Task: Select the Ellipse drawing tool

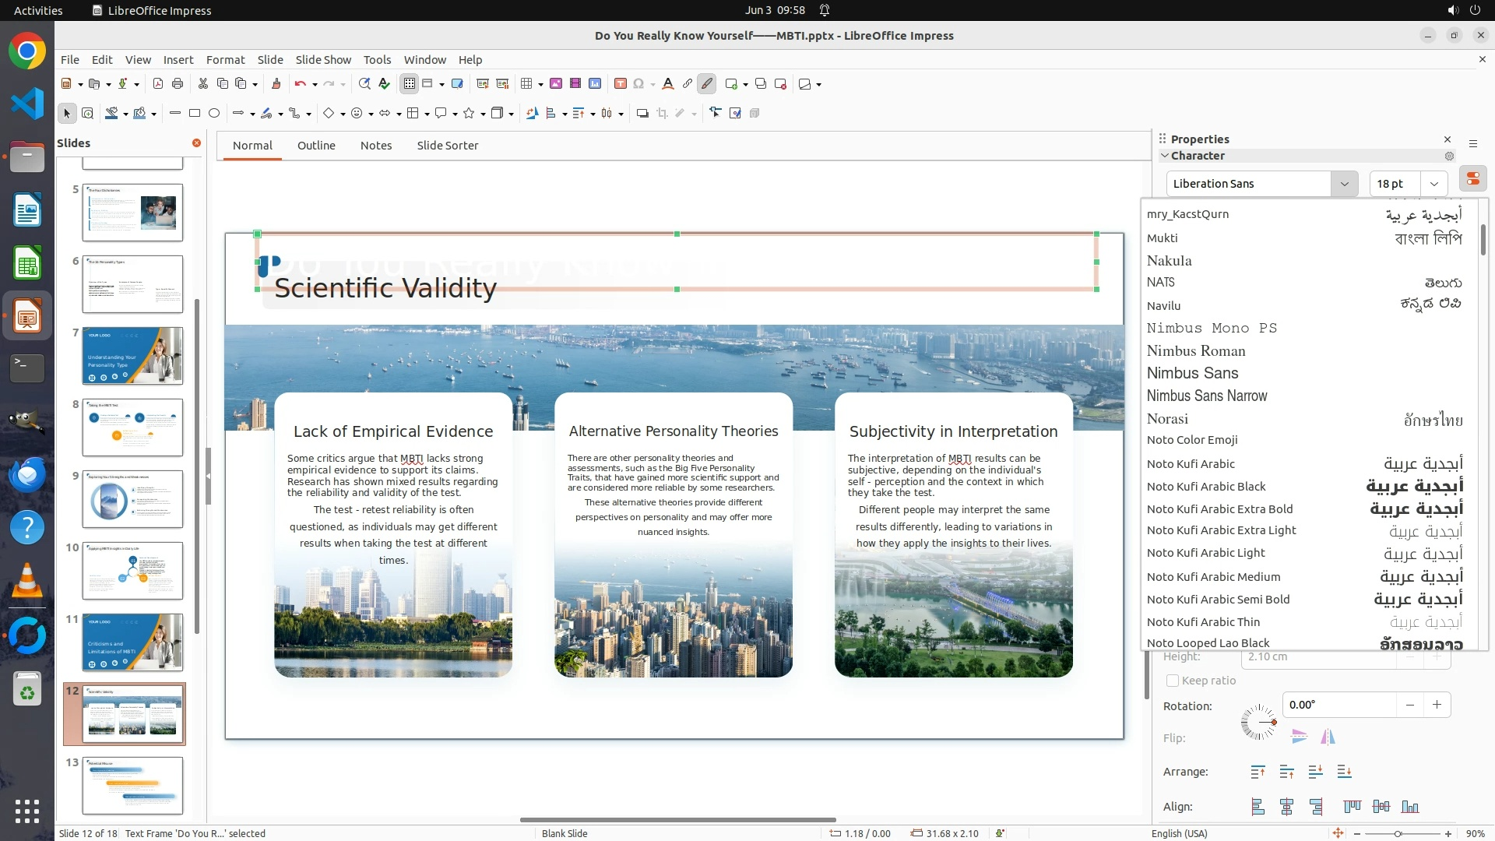Action: pyautogui.click(x=214, y=114)
